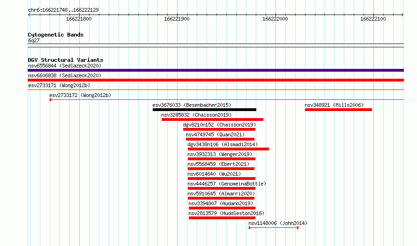The image size is (417, 246).
Task: Click the thin nsv1148006 variant line
Action: [274, 228]
